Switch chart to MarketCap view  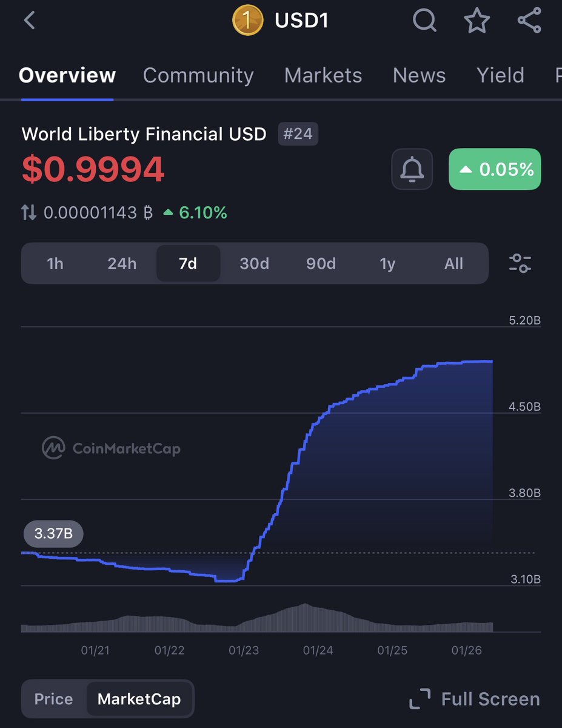139,699
